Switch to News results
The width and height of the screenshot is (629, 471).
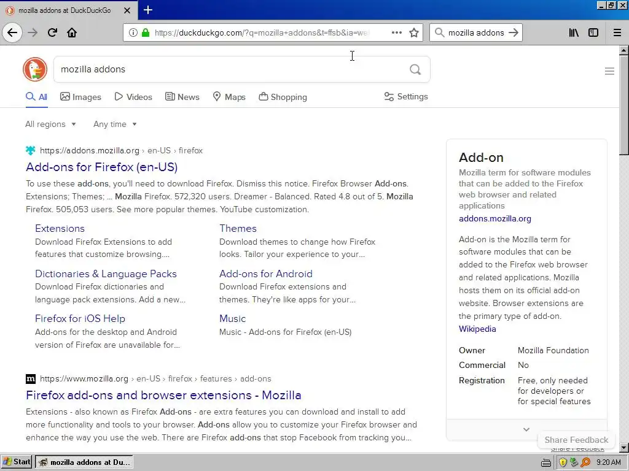182,97
